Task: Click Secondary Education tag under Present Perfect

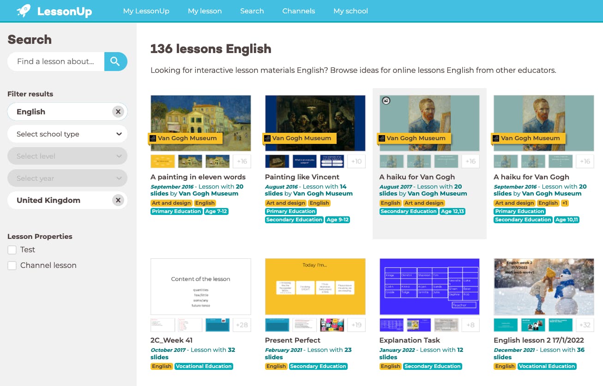Action: click(x=318, y=367)
